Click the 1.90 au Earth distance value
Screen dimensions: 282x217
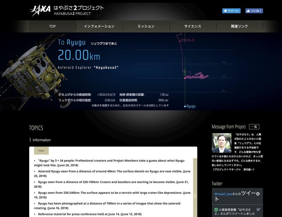click(x=164, y=95)
